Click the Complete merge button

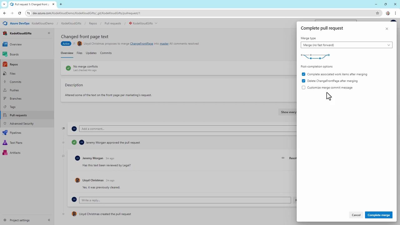click(x=378, y=215)
